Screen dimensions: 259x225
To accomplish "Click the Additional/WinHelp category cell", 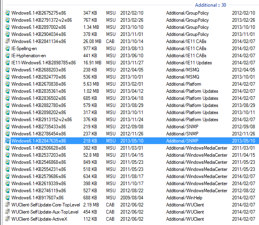I will point(185,198).
